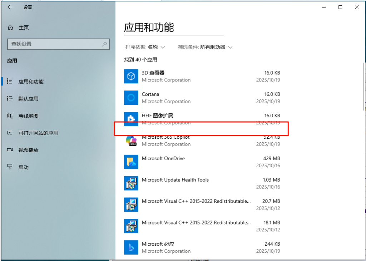Click the Microsoft 必应 app icon
Image resolution: width=366 pixels, height=261 pixels.
point(131,247)
